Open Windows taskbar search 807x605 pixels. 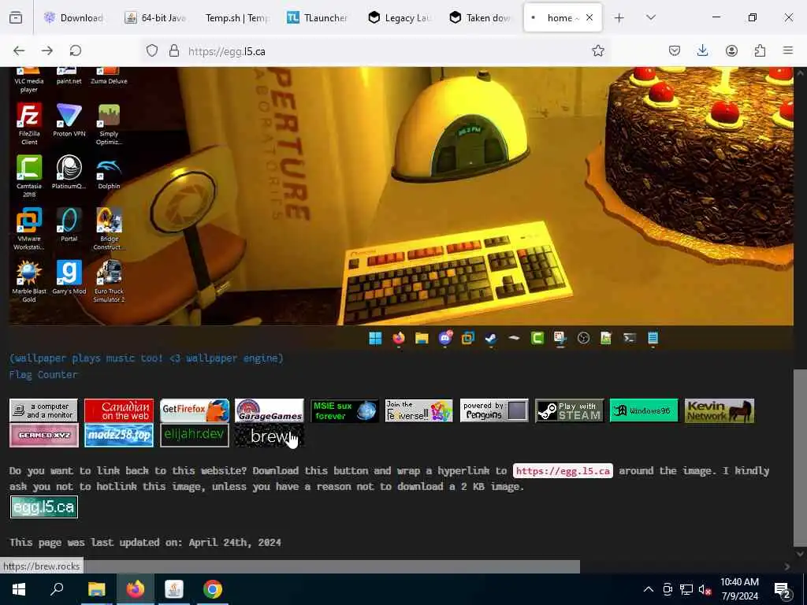[57, 589]
